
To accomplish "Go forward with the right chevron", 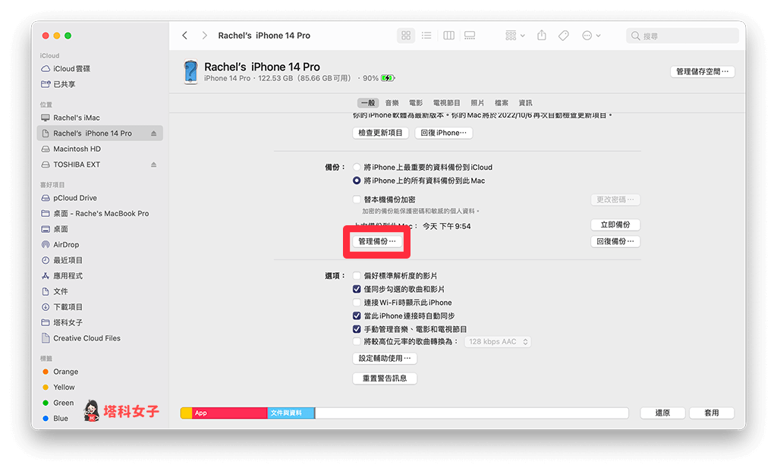I will pos(204,36).
